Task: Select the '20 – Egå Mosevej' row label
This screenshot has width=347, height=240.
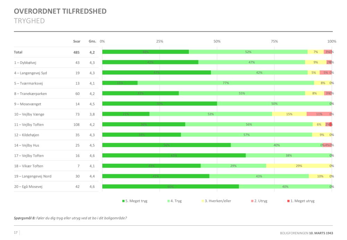Action: pos(28,187)
